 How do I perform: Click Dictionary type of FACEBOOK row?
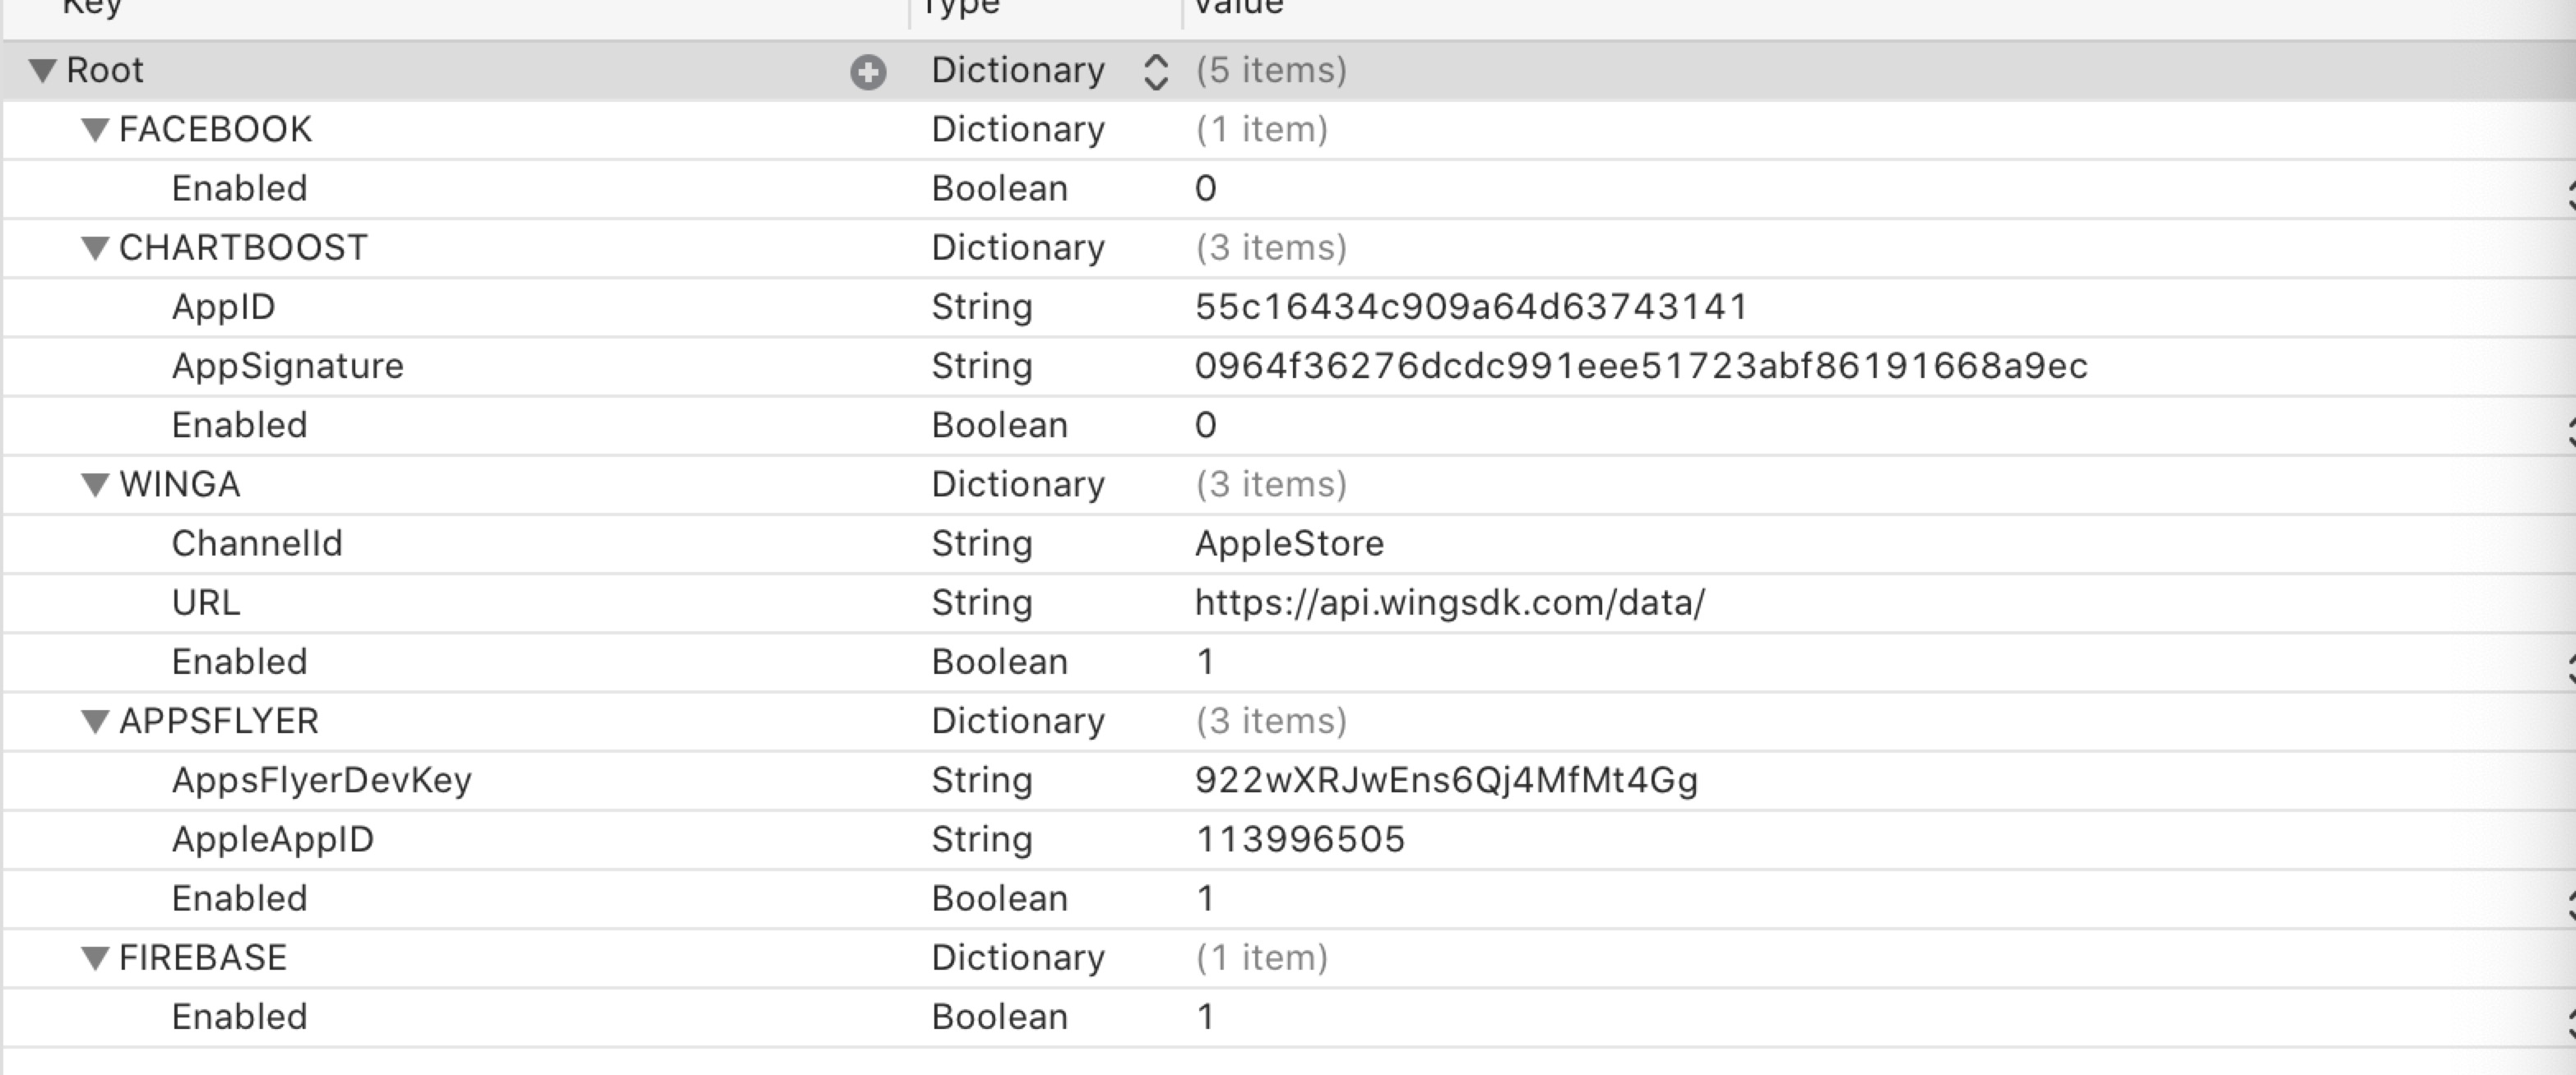tap(1018, 130)
